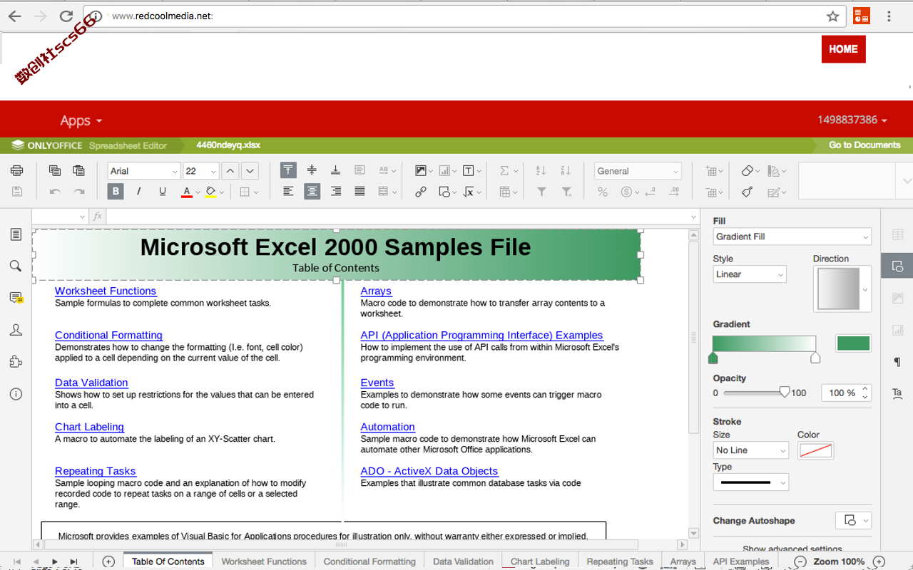Toggle Bold formatting
This screenshot has width=913, height=570.
115,192
